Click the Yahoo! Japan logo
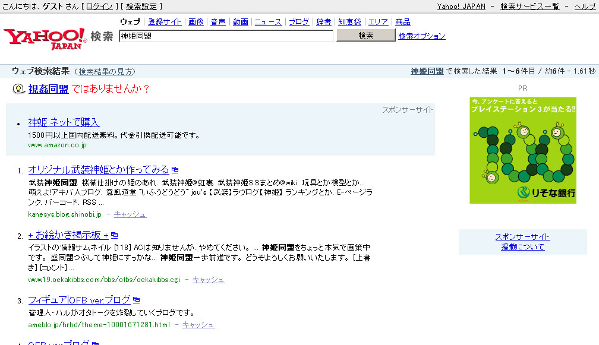Screen dimensions: 599x345 [x=45, y=39]
